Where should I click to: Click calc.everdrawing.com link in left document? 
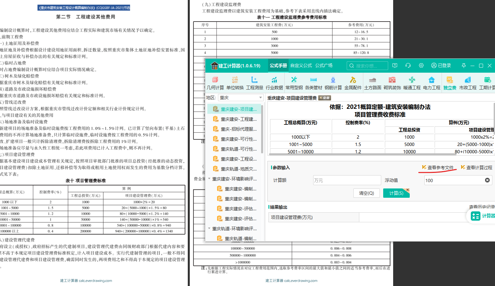click(x=95, y=281)
